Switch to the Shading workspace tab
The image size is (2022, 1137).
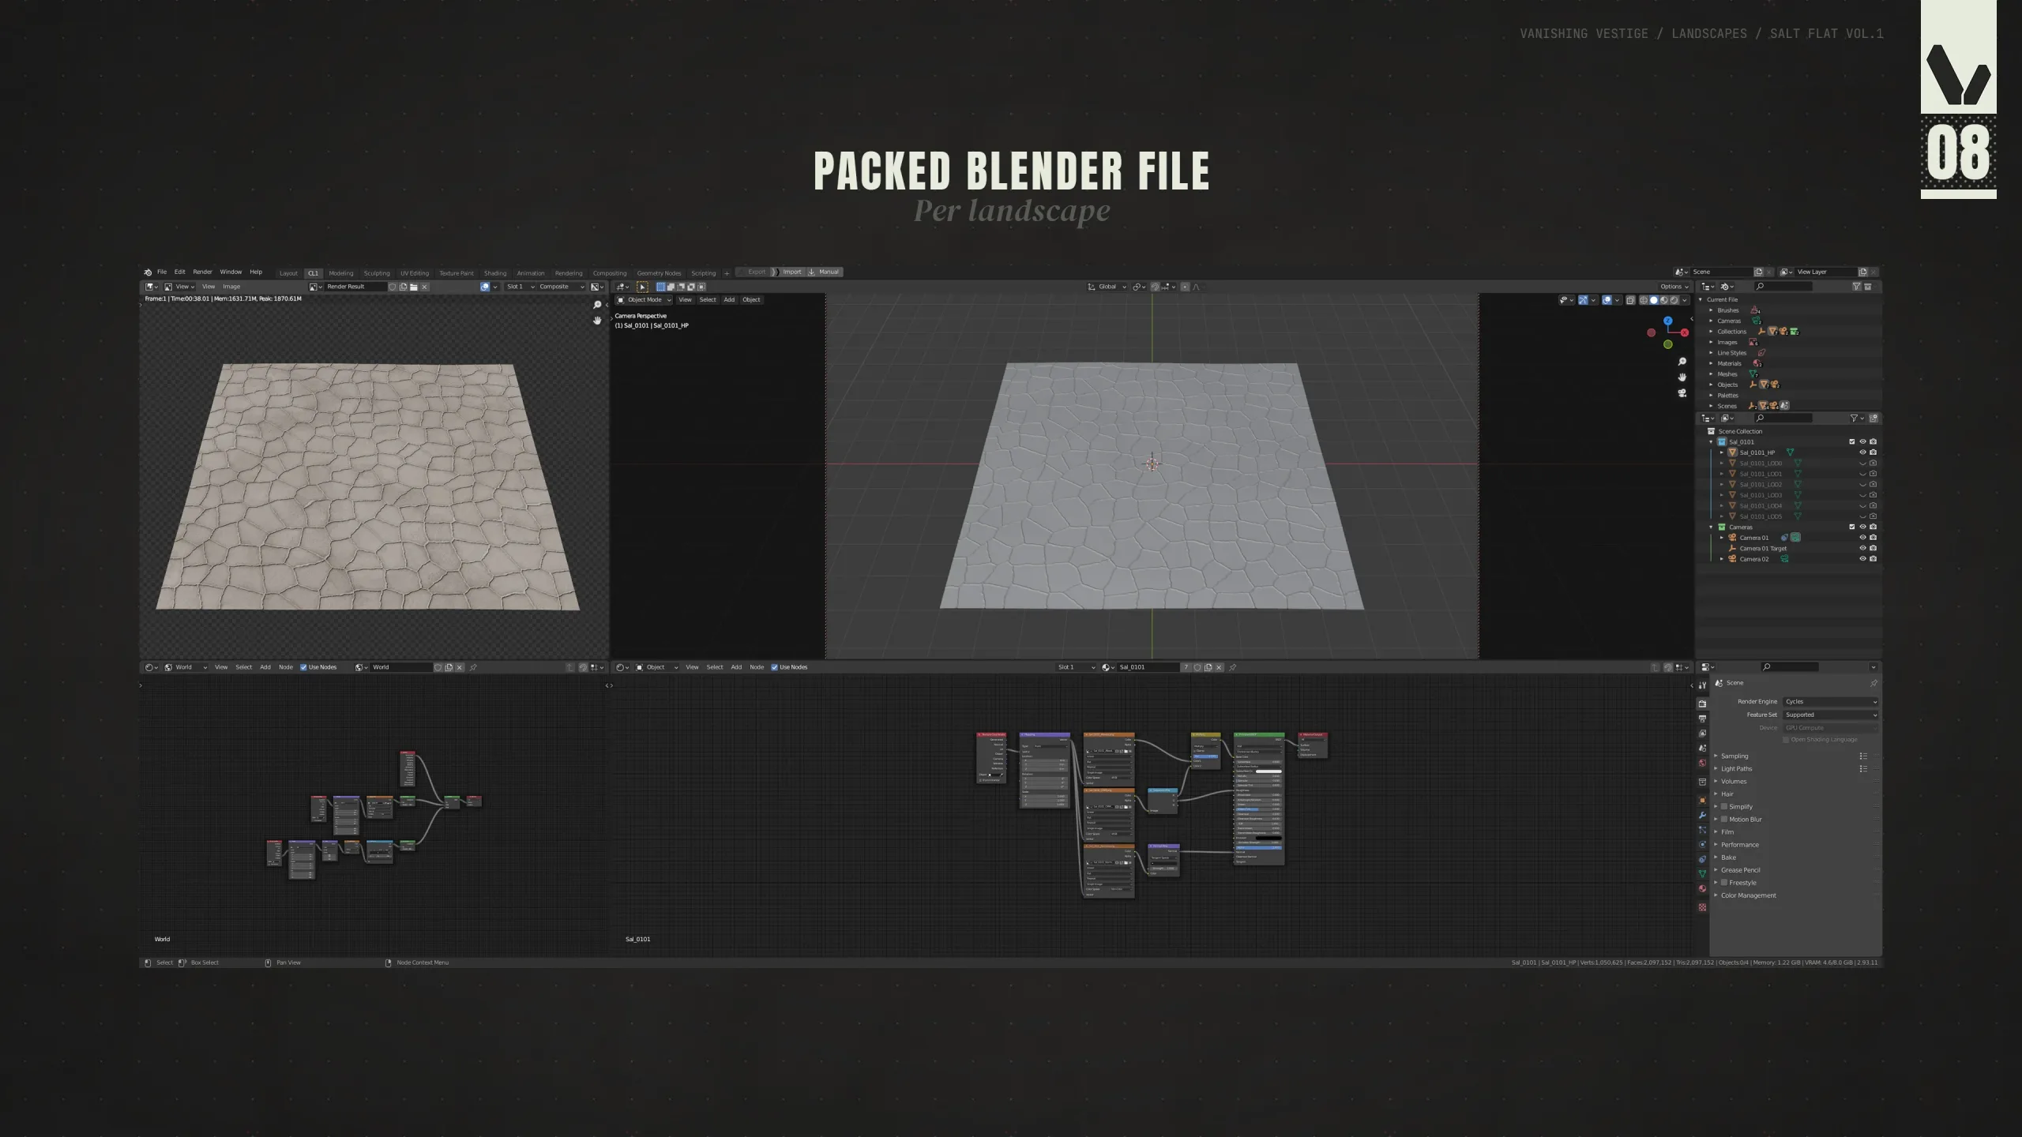pos(495,273)
